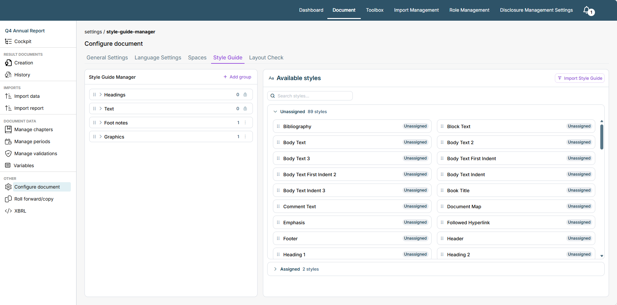Viewport: 617px width, 305px height.
Task: Click the lock icon on Text group
Action: pos(245,108)
